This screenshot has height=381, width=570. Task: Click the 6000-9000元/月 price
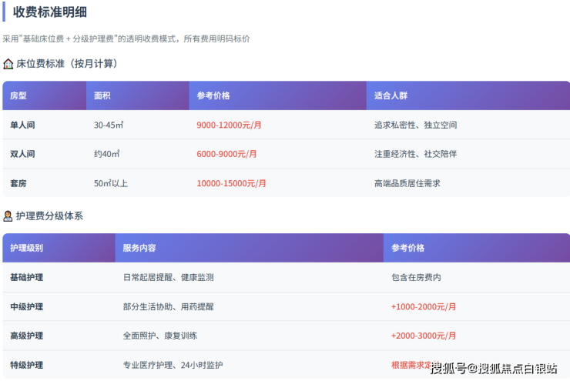[226, 154]
